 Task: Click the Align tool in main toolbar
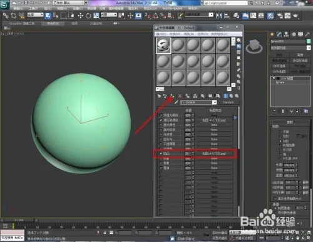coord(227,16)
